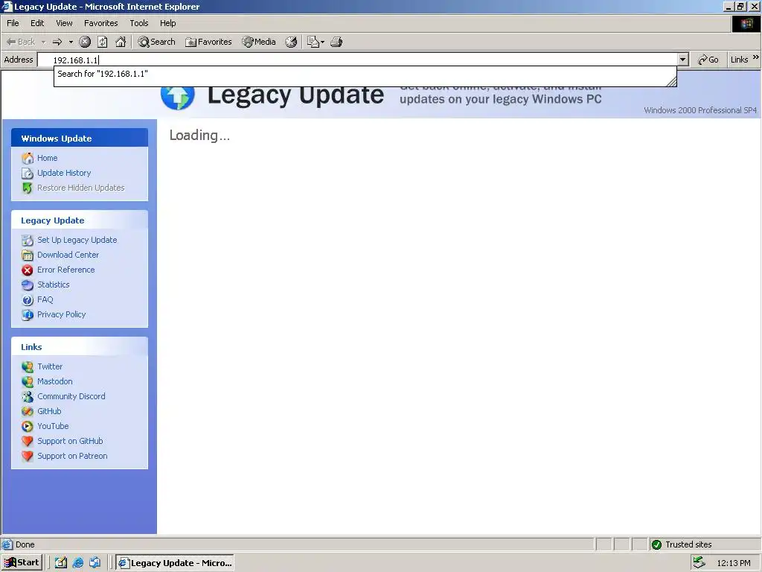Open the Tools menu

138,23
